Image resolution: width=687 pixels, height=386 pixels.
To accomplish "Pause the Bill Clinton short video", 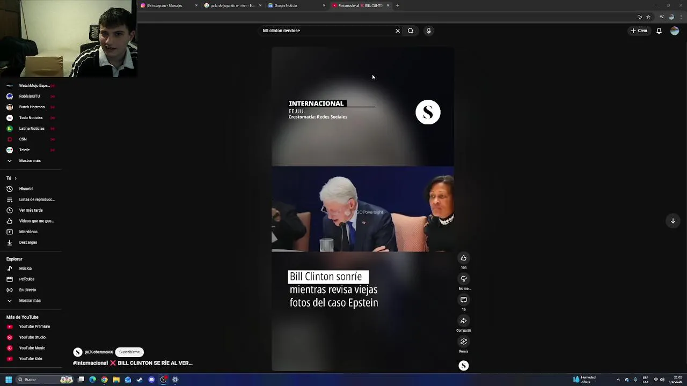I will 362,209.
